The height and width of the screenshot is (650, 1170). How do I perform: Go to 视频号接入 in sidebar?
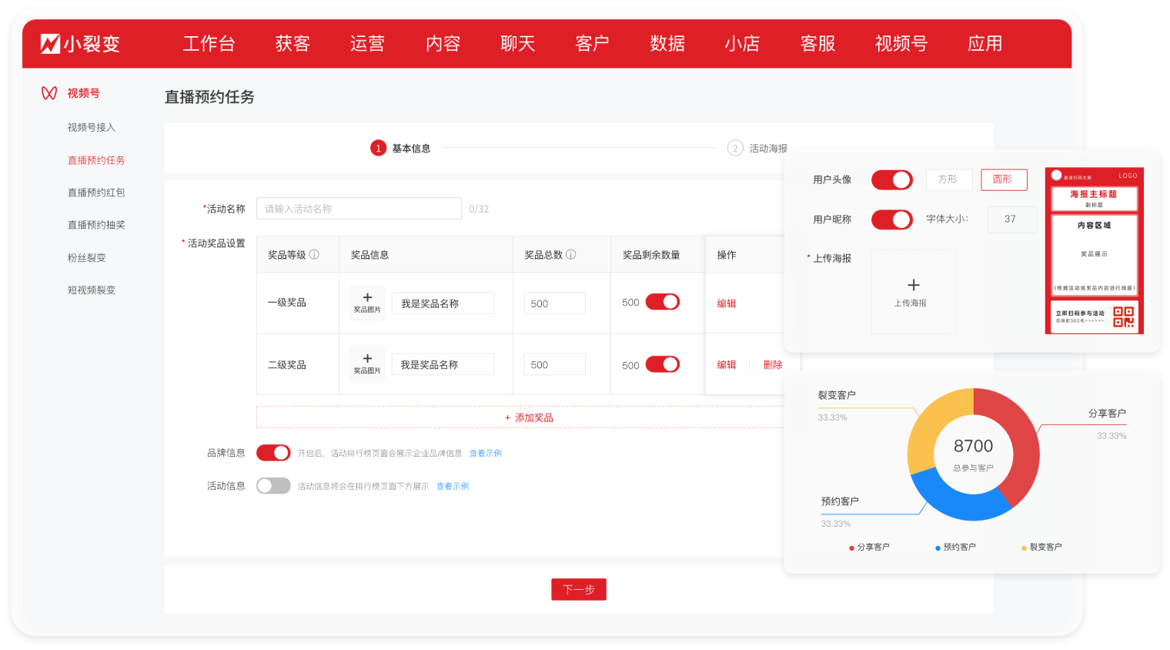(92, 127)
